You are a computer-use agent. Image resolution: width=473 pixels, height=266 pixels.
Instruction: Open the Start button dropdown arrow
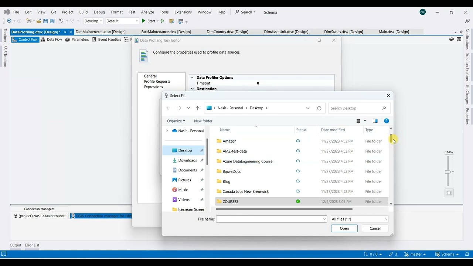pyautogui.click(x=157, y=21)
